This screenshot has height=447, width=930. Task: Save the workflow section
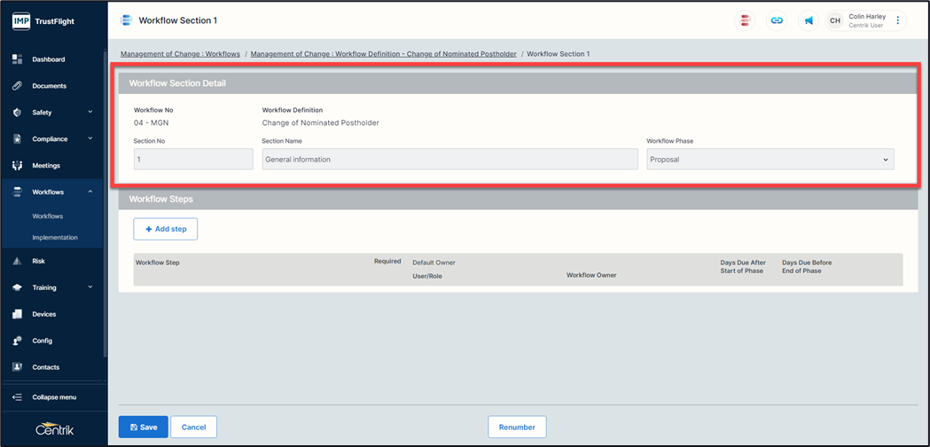pyautogui.click(x=143, y=427)
